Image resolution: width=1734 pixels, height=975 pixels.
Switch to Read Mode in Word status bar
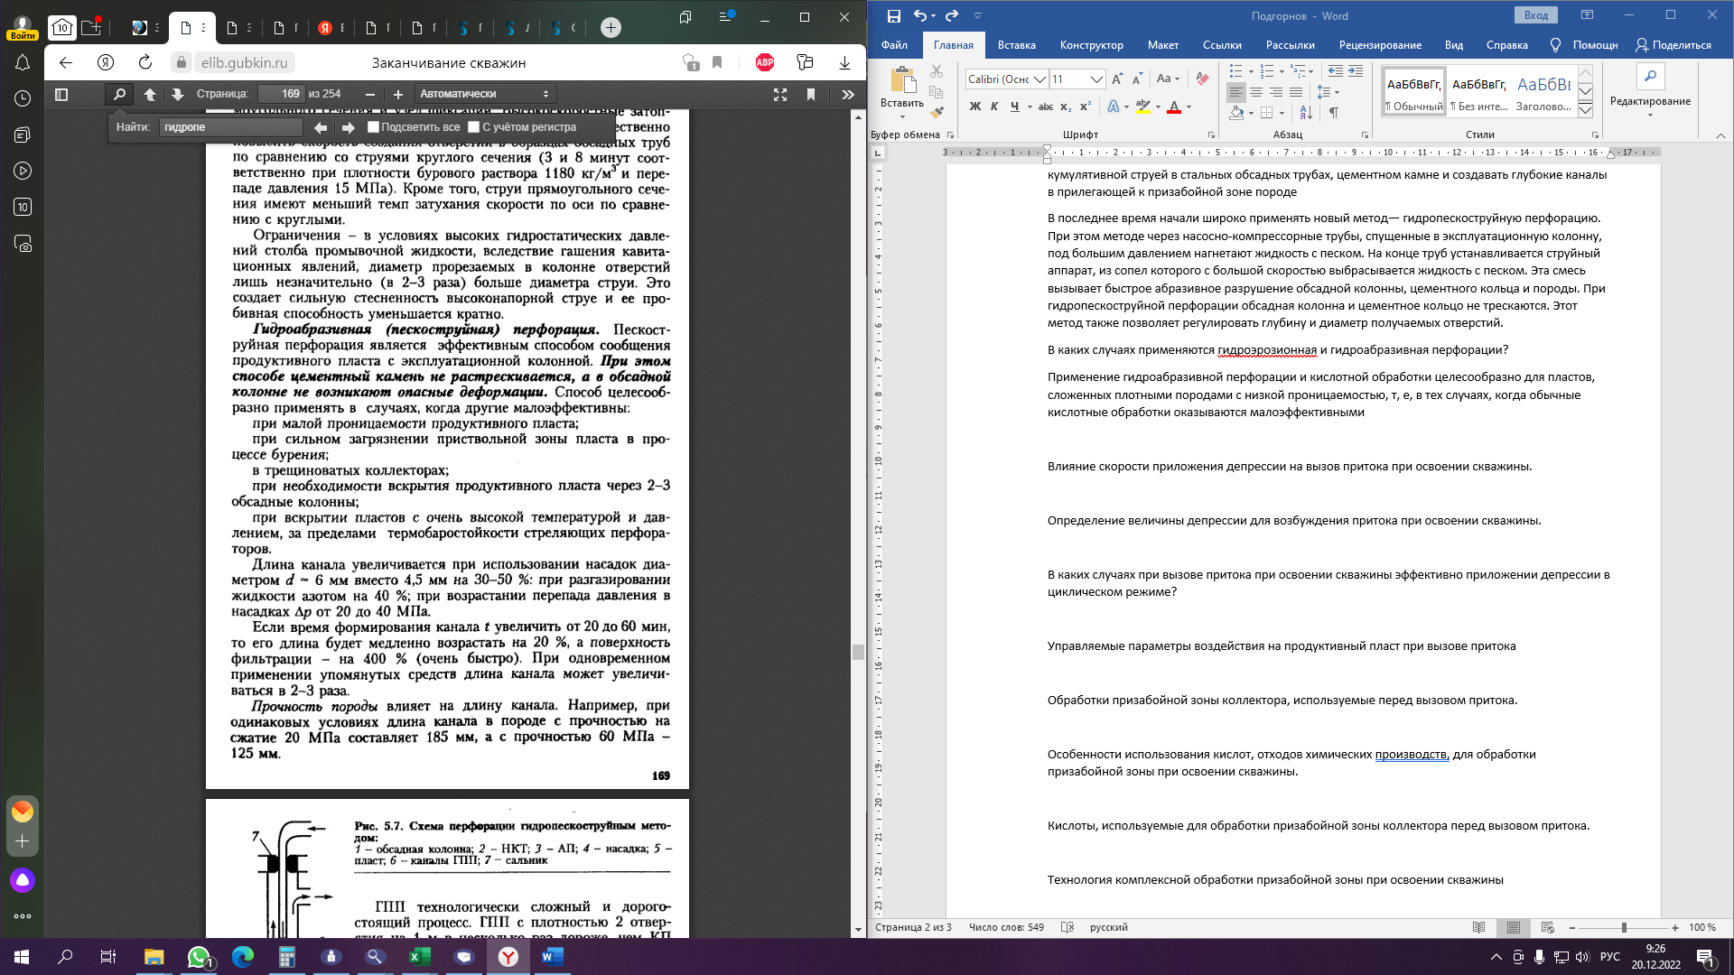1478,927
